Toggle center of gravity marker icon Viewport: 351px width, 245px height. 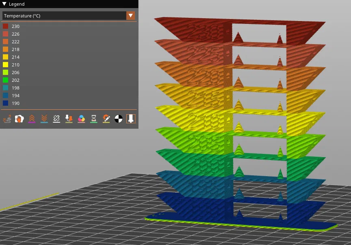(118, 119)
